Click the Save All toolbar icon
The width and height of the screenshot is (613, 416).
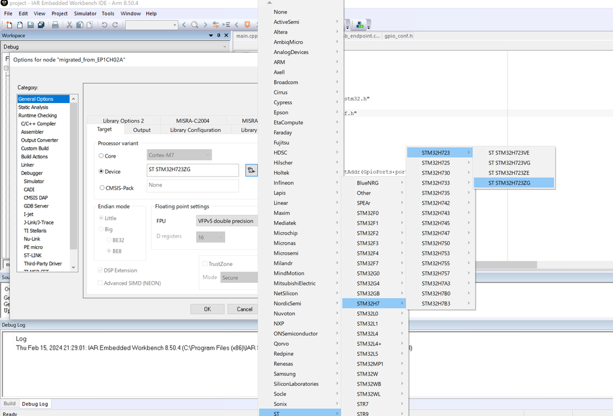click(x=41, y=25)
